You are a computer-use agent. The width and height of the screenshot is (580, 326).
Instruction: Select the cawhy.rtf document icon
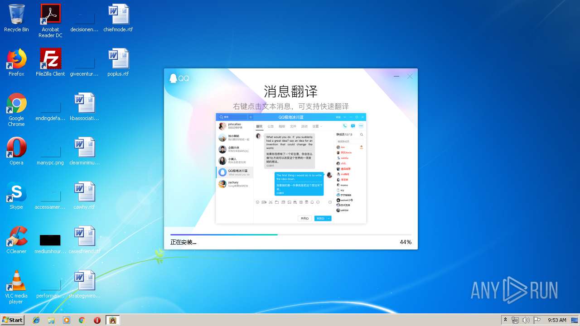pos(84,196)
